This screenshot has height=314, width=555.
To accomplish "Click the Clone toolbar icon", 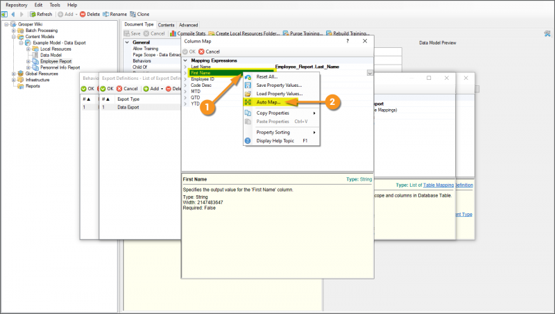I will (133, 14).
